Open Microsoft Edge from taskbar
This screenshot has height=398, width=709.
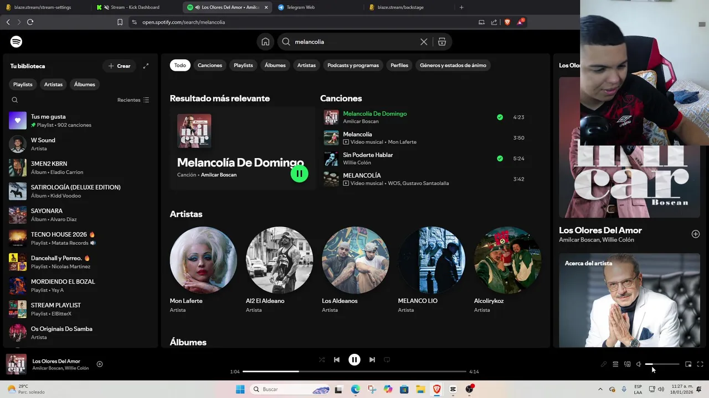(x=355, y=389)
